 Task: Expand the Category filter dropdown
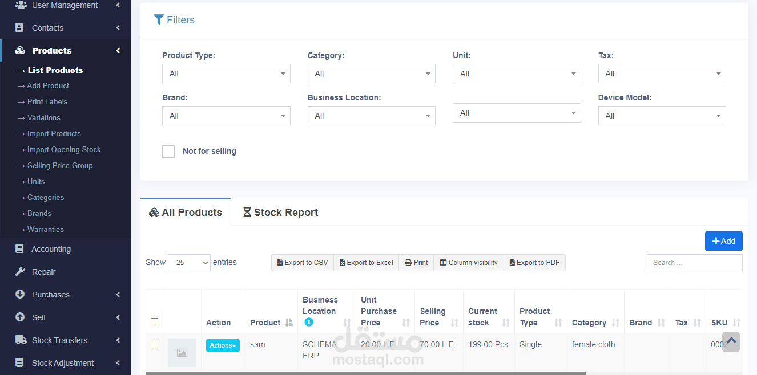click(x=371, y=74)
